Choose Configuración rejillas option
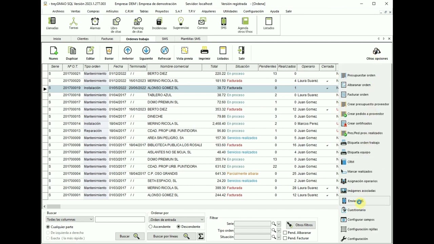 coord(359,229)
